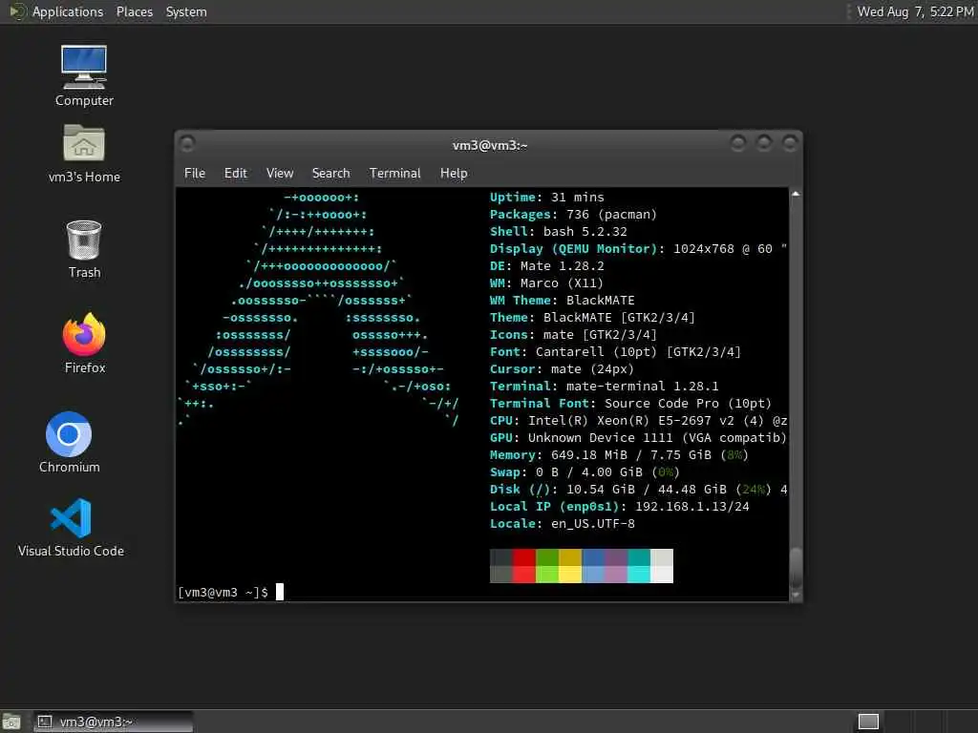Click the 'CPU: Intel(R) Xeon(R)' line
The width and height of the screenshot is (978, 733).
pos(639,420)
